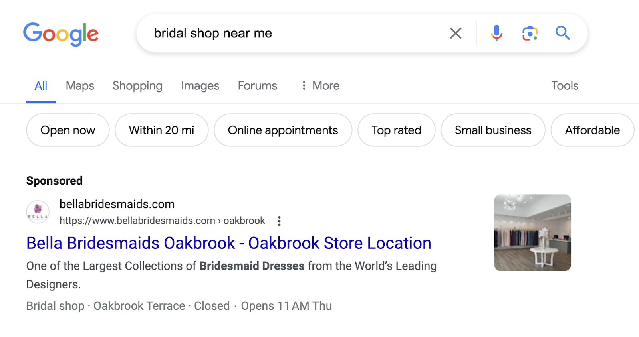Enable the Open now filter
This screenshot has height=337, width=639.
click(x=67, y=130)
